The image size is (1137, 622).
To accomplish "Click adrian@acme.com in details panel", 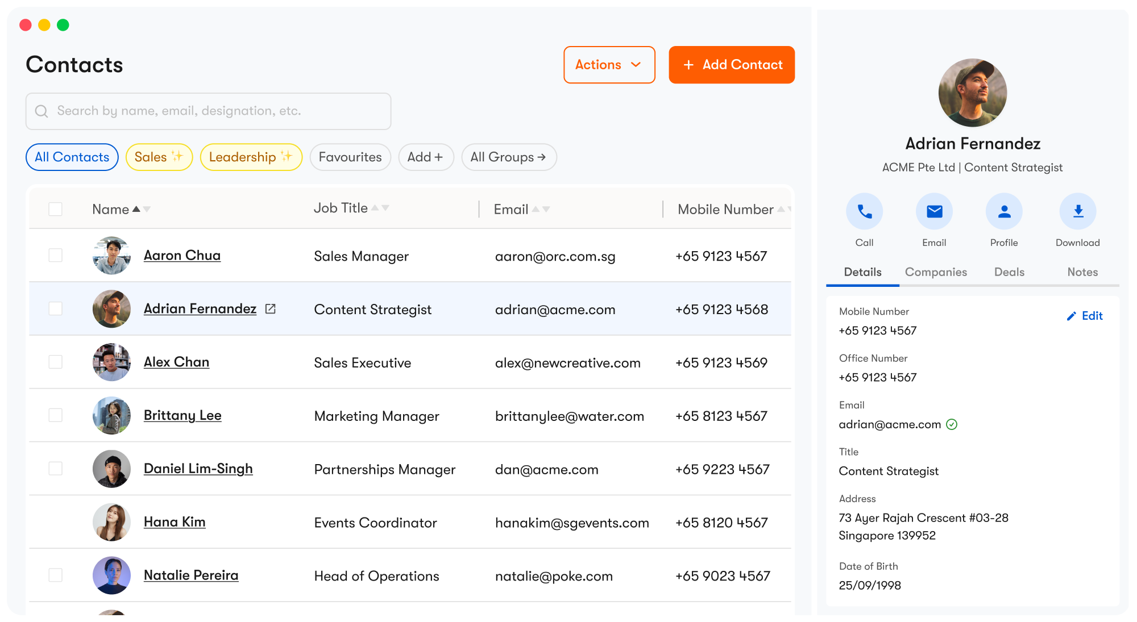I will pos(890,424).
